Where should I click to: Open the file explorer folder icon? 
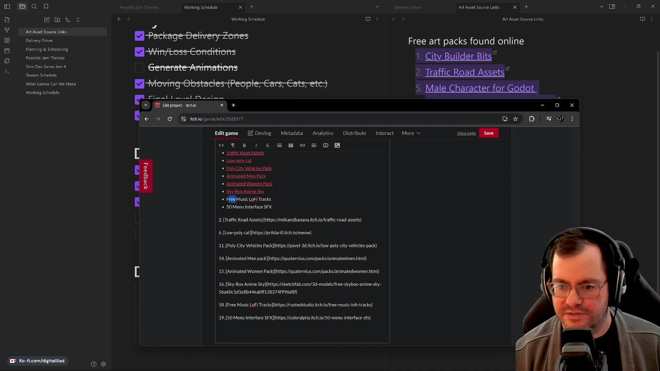(x=22, y=6)
